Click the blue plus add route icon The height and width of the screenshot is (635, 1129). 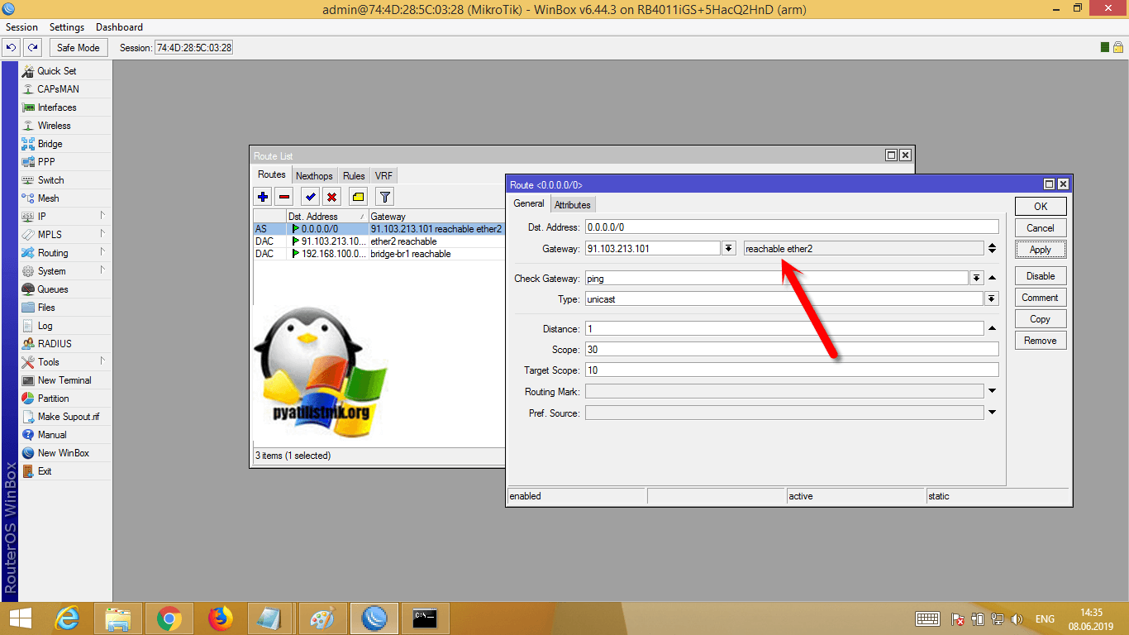263,197
